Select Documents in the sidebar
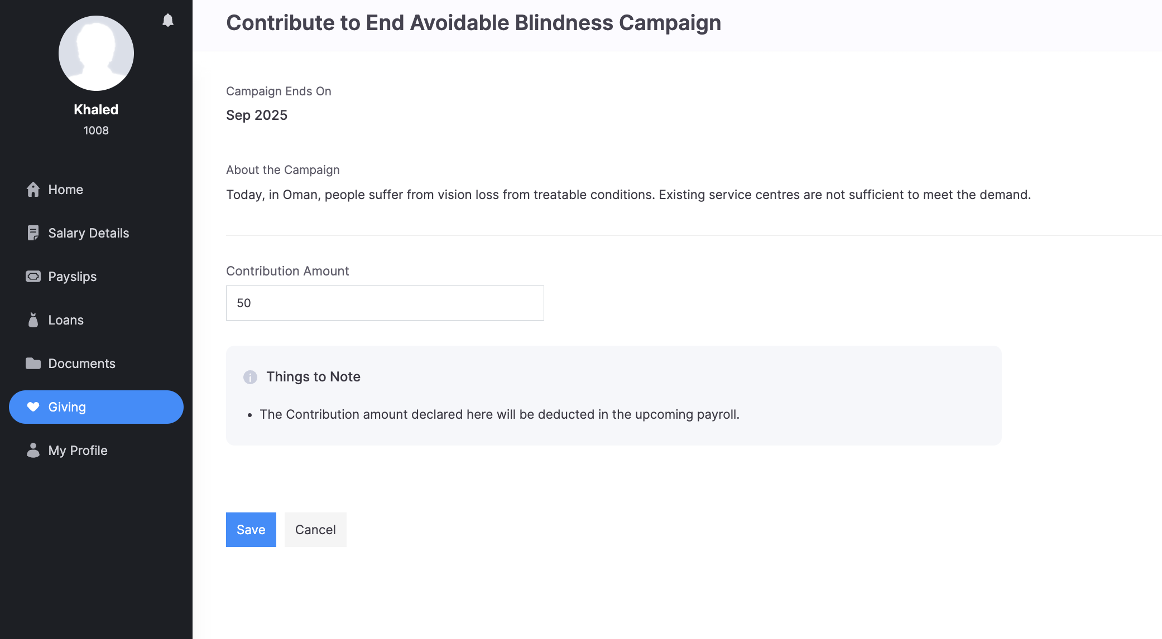 point(82,364)
